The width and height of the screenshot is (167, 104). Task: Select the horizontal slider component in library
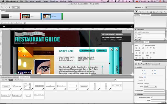[x=50, y=86]
